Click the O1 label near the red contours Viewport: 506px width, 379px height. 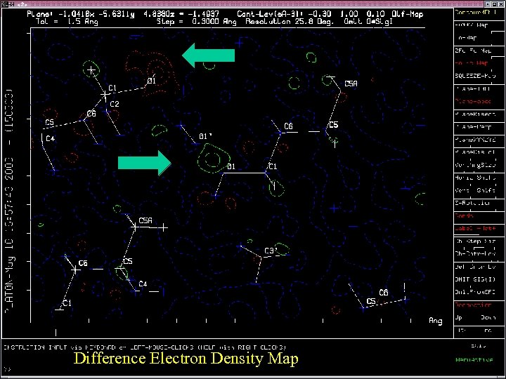pos(152,81)
